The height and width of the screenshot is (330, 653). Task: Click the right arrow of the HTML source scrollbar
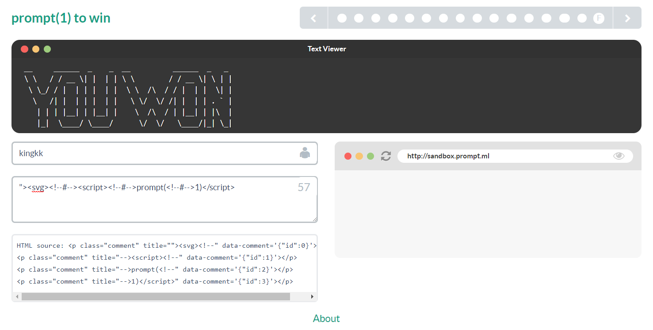(x=312, y=296)
